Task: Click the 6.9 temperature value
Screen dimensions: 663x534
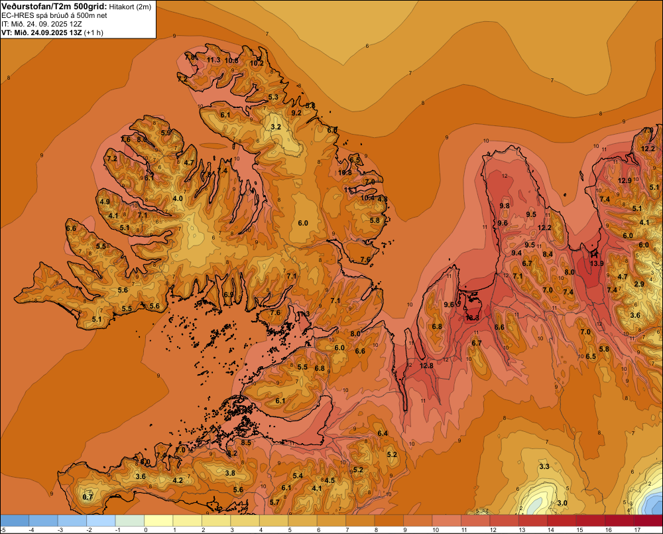Action: click(x=229, y=295)
